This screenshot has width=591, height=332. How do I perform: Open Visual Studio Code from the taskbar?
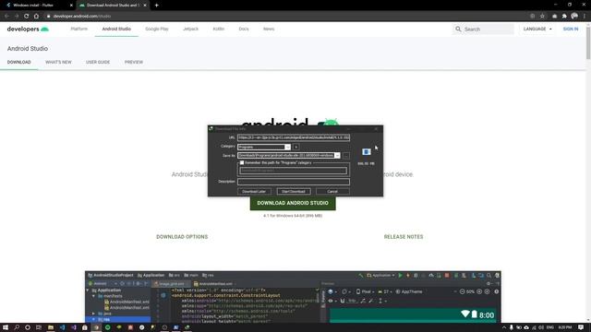[x=62, y=327]
